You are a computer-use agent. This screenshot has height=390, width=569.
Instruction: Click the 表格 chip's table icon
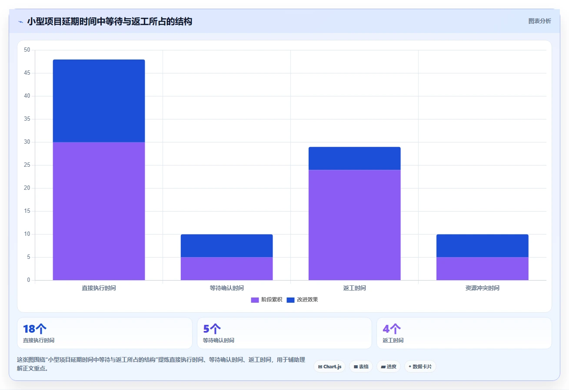356,367
